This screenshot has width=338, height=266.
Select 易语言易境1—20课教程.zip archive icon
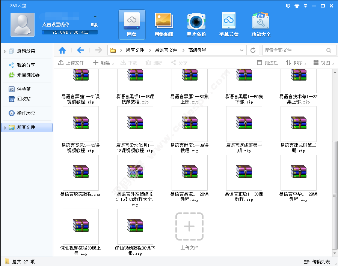pyautogui.click(x=190, y=171)
